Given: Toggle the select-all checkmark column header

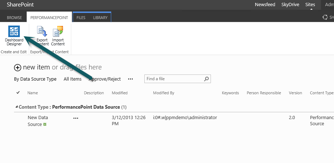Looking at the screenshot, I should 18,92.
